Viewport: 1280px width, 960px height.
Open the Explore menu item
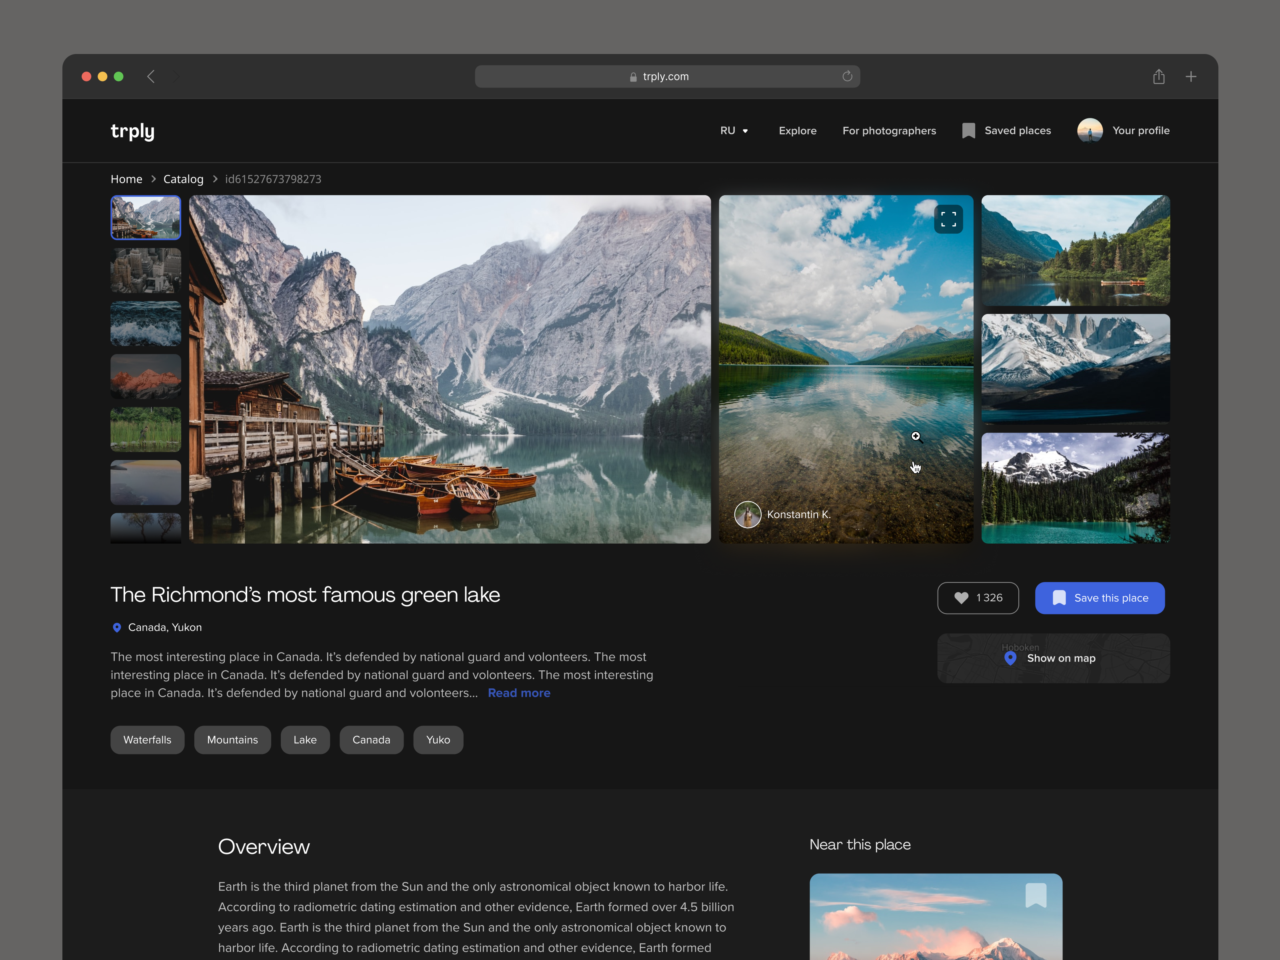[797, 131]
